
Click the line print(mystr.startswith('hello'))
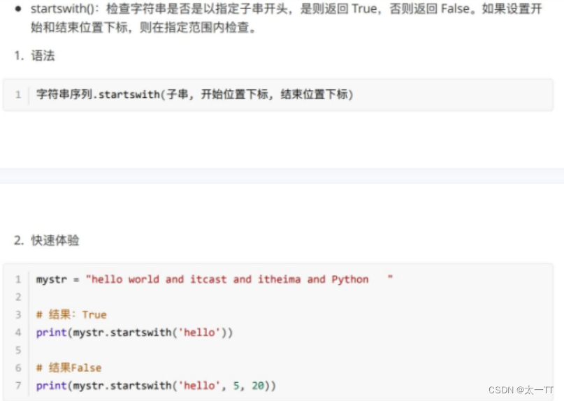pos(134,333)
